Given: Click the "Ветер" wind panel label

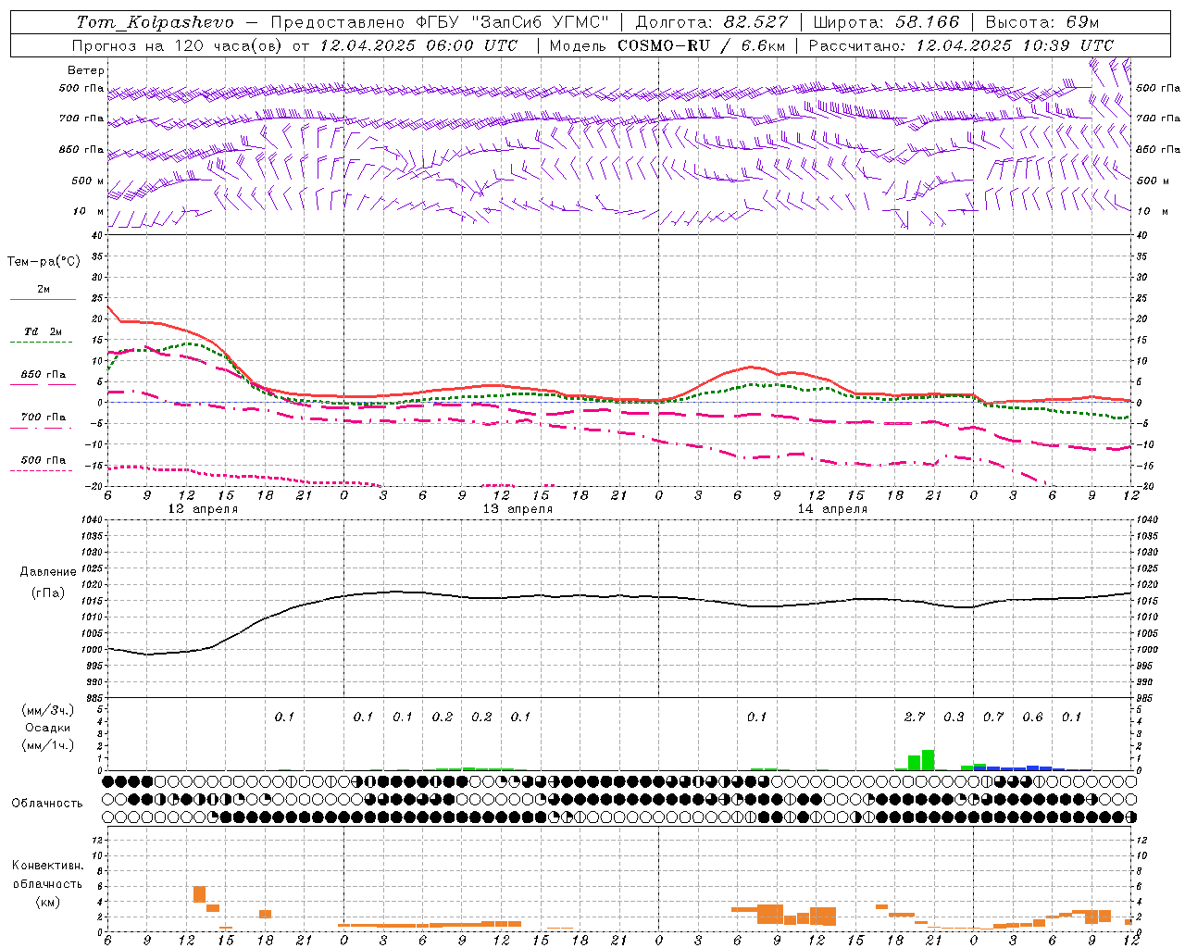Looking at the screenshot, I should click(x=85, y=70).
